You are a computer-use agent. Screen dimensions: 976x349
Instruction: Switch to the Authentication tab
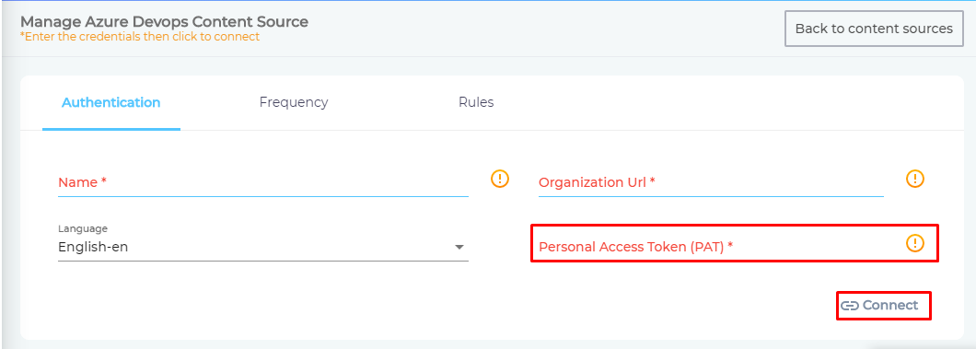(x=110, y=102)
